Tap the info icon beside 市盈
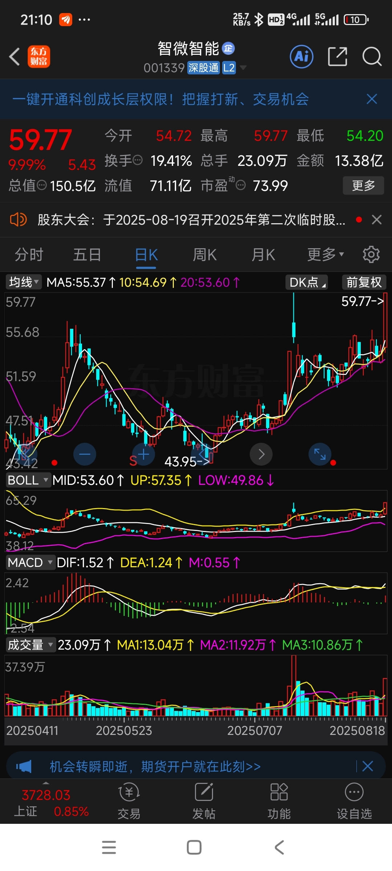This screenshot has width=392, height=871. [241, 185]
